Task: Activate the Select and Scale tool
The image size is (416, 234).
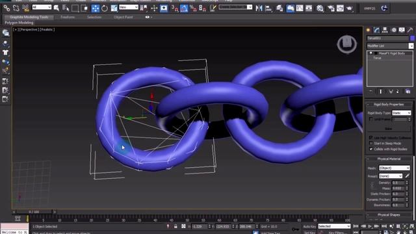Action: [x=114, y=8]
